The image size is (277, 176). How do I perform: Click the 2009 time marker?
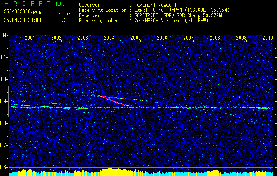pyautogui.click(x=241, y=38)
